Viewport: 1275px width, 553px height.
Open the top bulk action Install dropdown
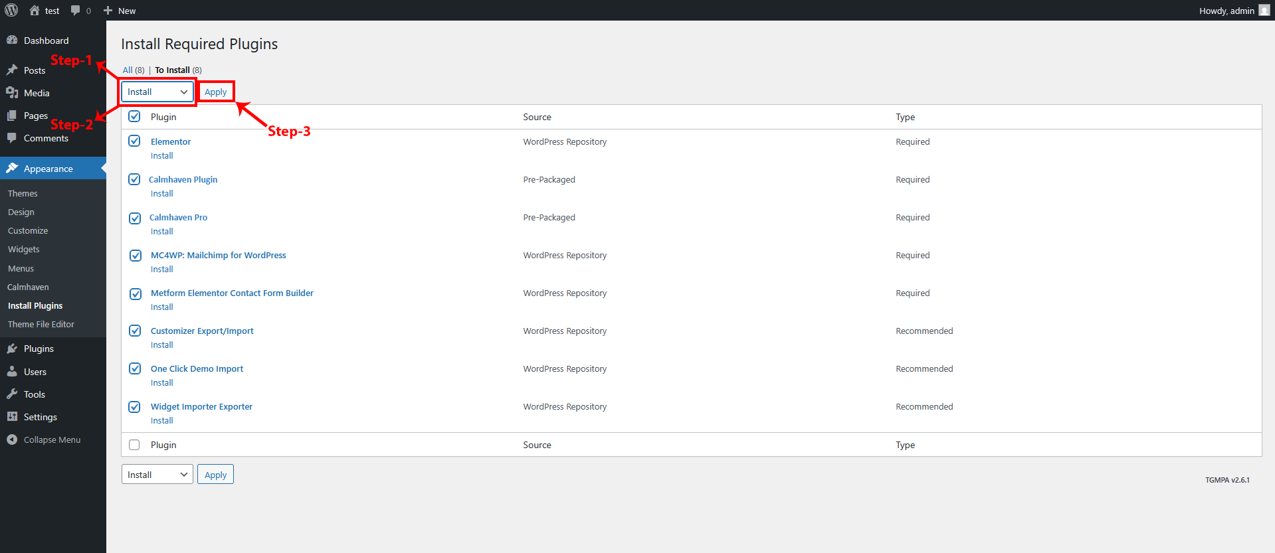pyautogui.click(x=157, y=92)
